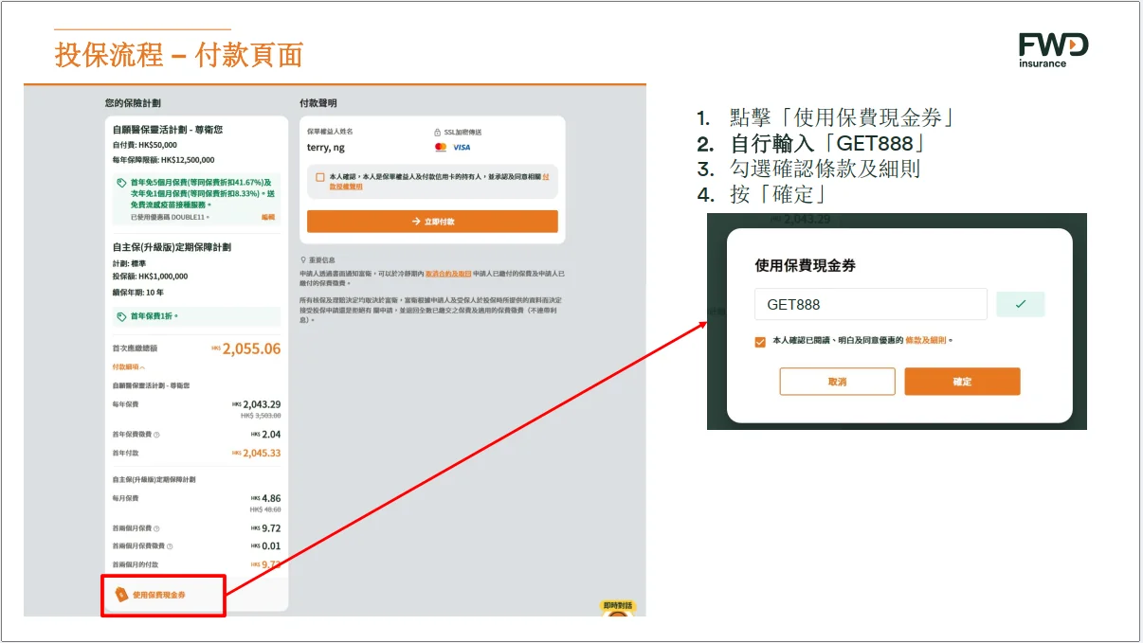Click the voucher tag icon beside 使用保費現金券
This screenshot has height=643, width=1143.
click(x=120, y=595)
